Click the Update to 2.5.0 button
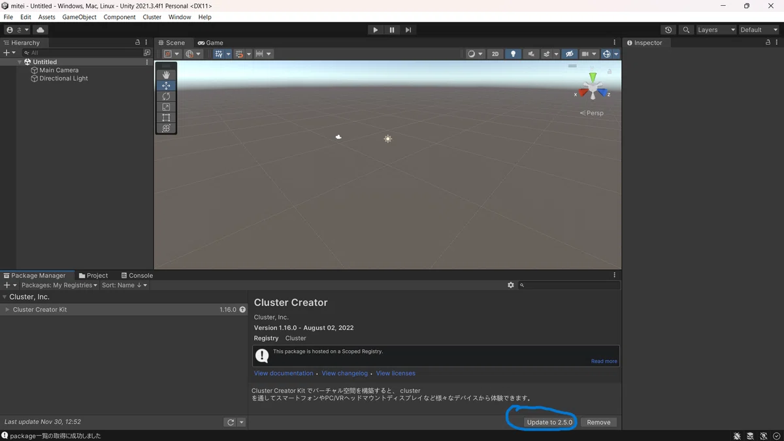This screenshot has width=784, height=441. [x=549, y=422]
